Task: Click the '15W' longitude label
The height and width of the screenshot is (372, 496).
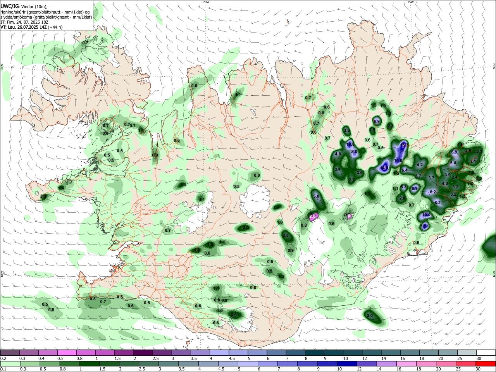Action: [x=410, y=2]
